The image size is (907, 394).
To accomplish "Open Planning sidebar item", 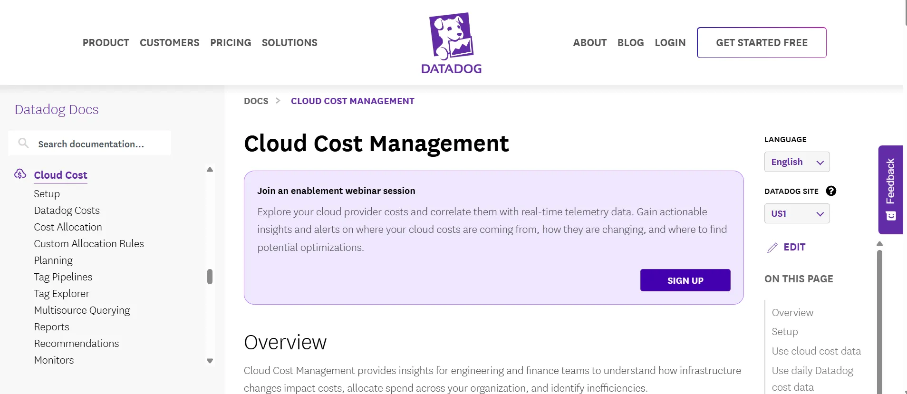I will 53,260.
